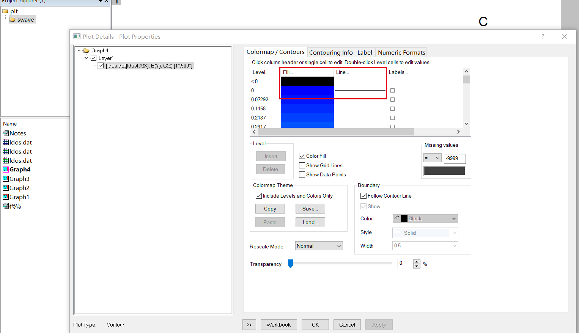Select the ldos.dat plot entry in tree
This screenshot has height=333, width=579.
click(149, 66)
